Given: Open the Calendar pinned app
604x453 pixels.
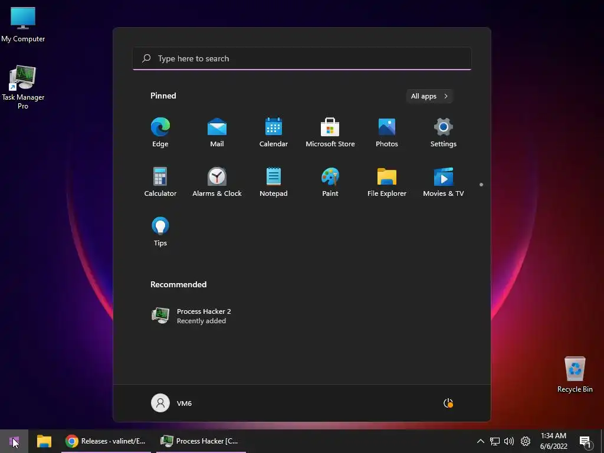Looking at the screenshot, I should 274,133.
